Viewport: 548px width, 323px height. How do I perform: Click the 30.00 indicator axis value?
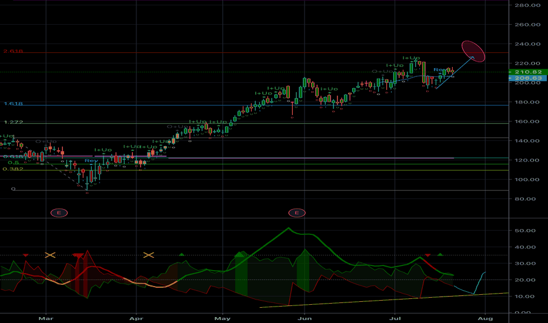(525, 264)
